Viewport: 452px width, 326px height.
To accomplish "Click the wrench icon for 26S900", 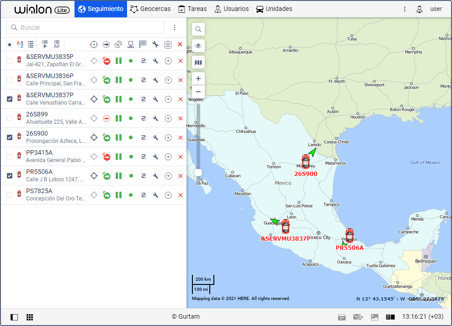I will 155,137.
